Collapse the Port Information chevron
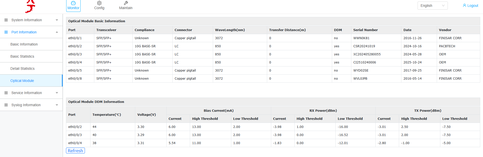The height and width of the screenshot is (157, 483). [x=57, y=32]
